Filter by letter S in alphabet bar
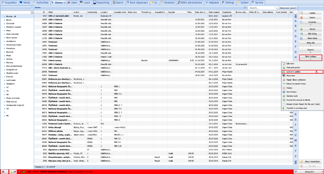This screenshot has width=324, height=174. point(295,119)
